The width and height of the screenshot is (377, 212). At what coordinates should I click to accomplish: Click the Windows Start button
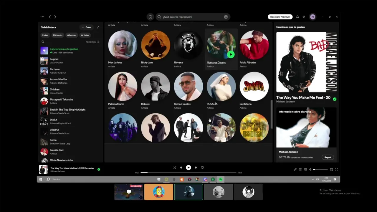coord(41,179)
